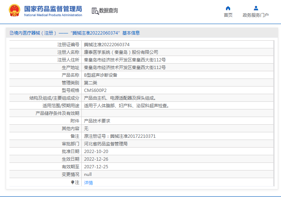Click the 有效期至 row label
281x197 pixels.
pos(70,167)
